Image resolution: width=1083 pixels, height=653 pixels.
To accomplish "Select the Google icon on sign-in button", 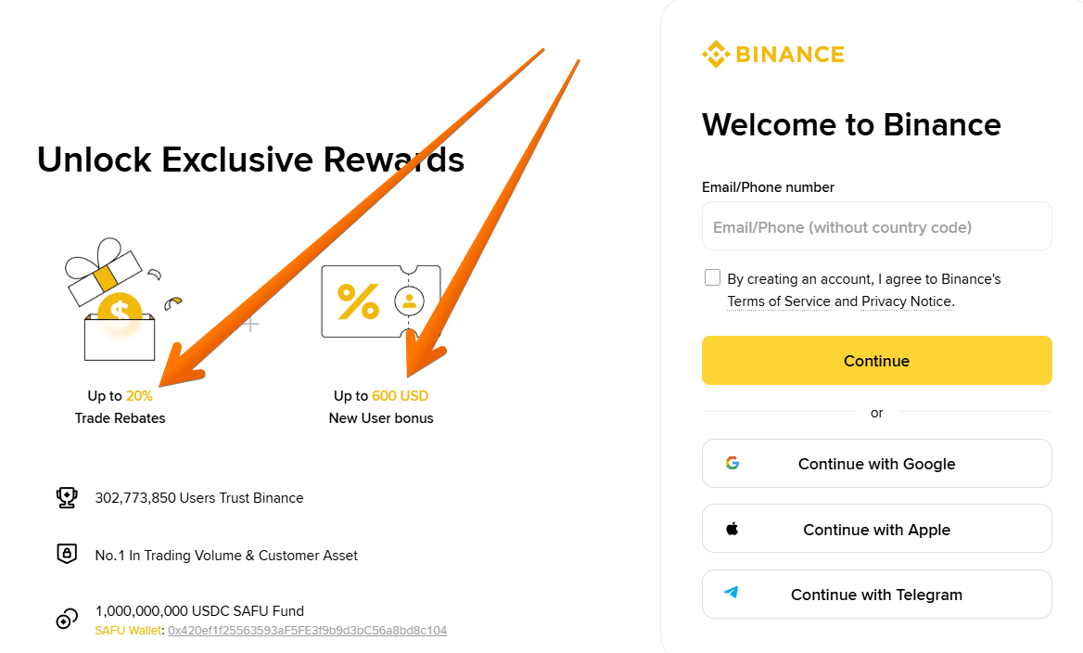I will pos(733,463).
